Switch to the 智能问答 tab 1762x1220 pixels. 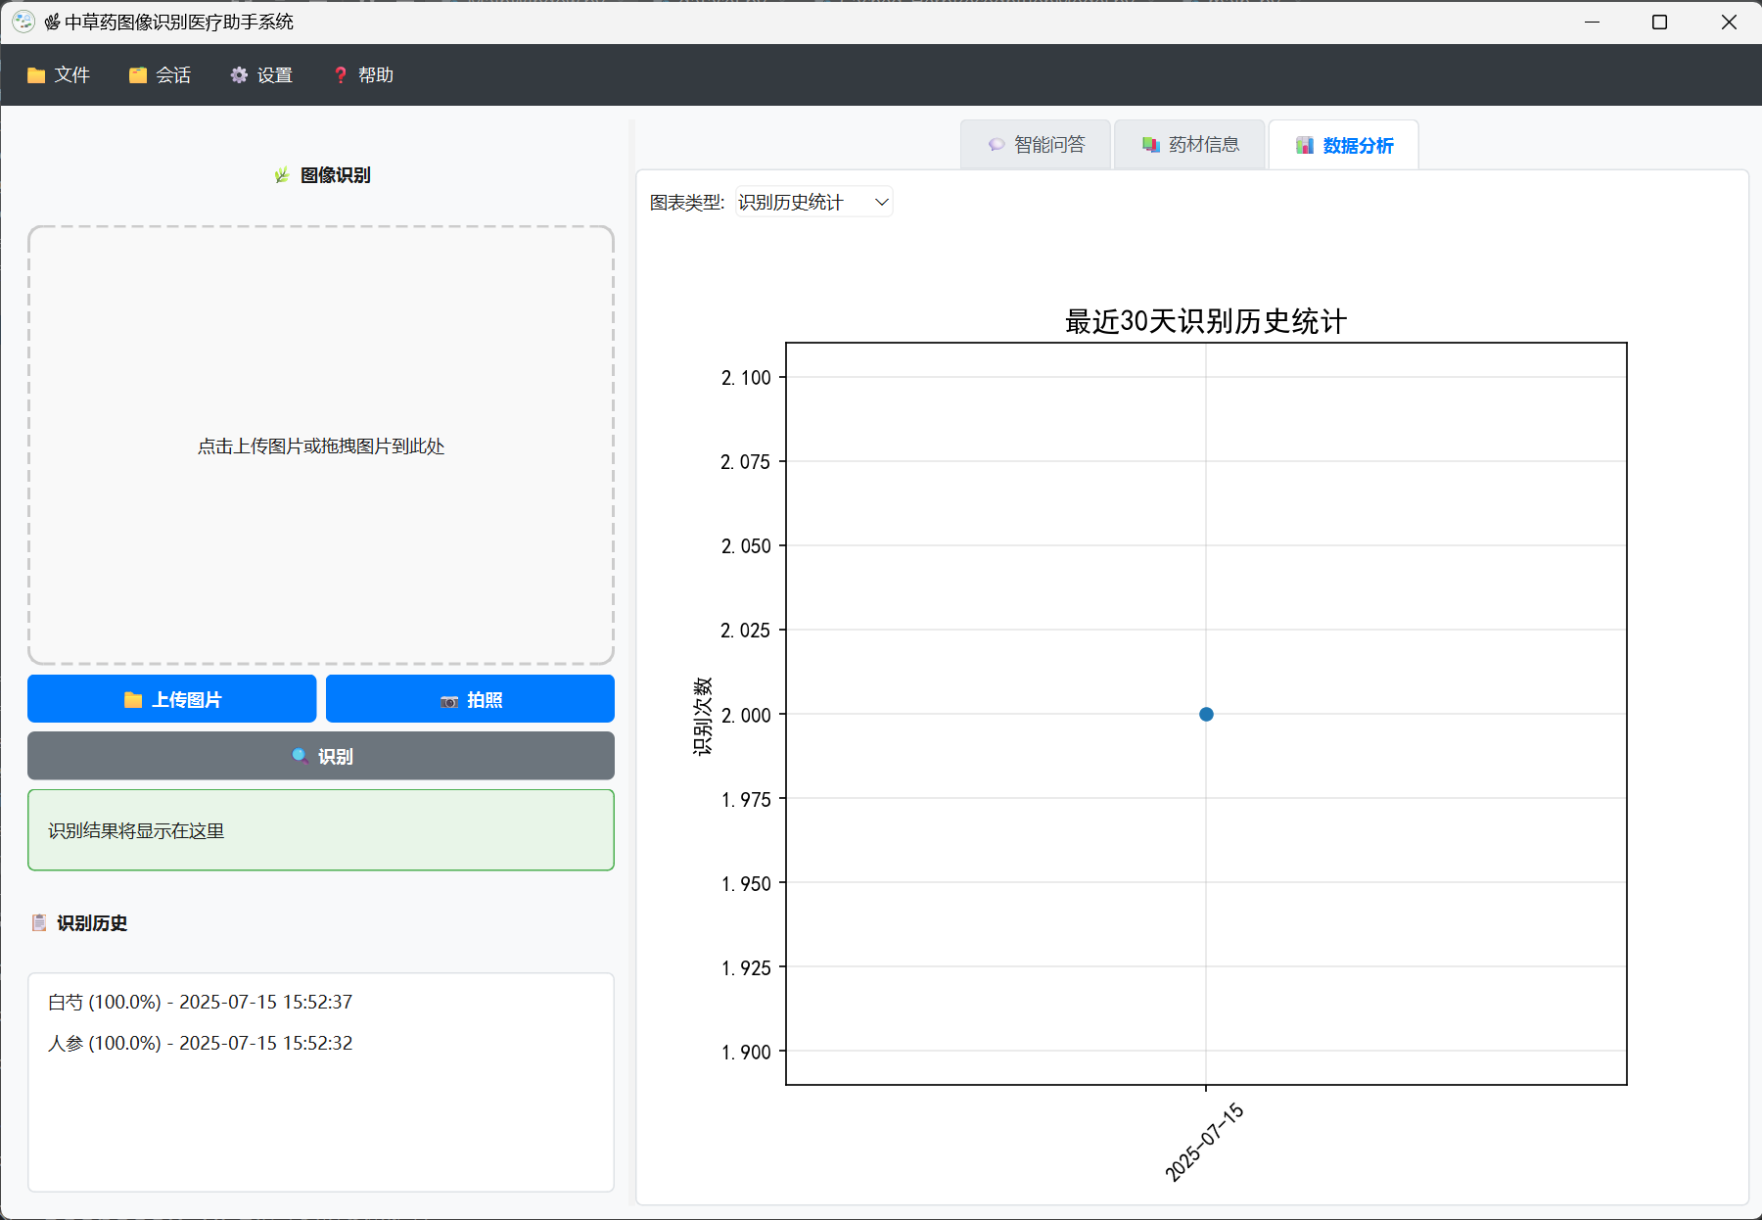[1036, 145]
